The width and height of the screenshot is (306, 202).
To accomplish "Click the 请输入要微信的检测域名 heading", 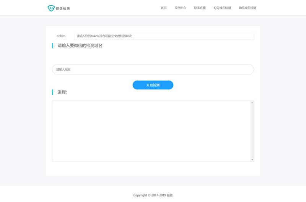I will (80, 46).
